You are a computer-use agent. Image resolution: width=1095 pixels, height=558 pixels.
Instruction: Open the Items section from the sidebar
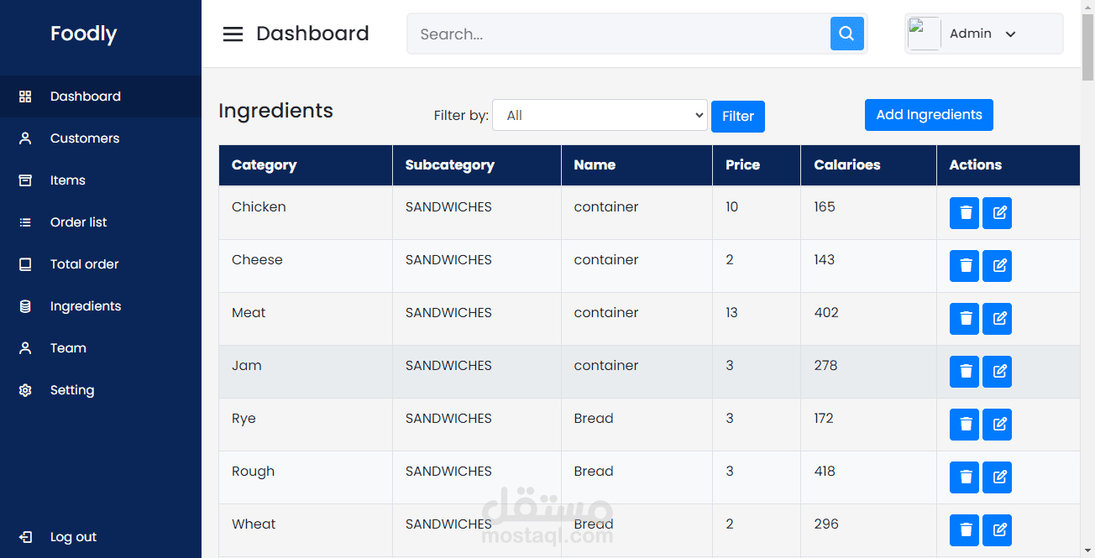67,180
